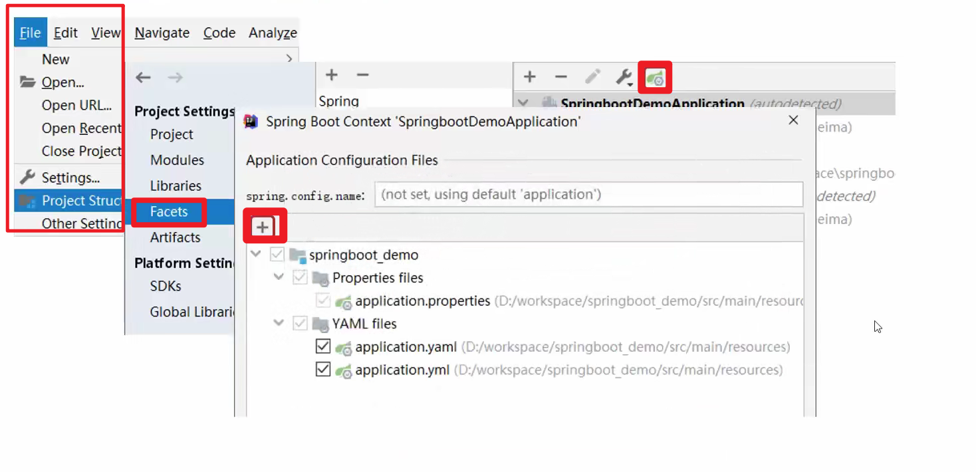Collapse the YAML files node
The width and height of the screenshot is (976, 472).
tap(279, 324)
